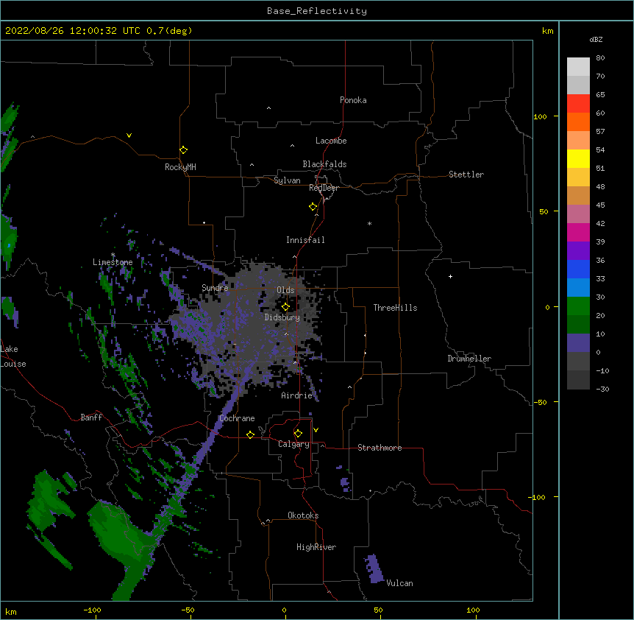The image size is (634, 620).
Task: Click the Calgary city label
Action: (x=293, y=444)
